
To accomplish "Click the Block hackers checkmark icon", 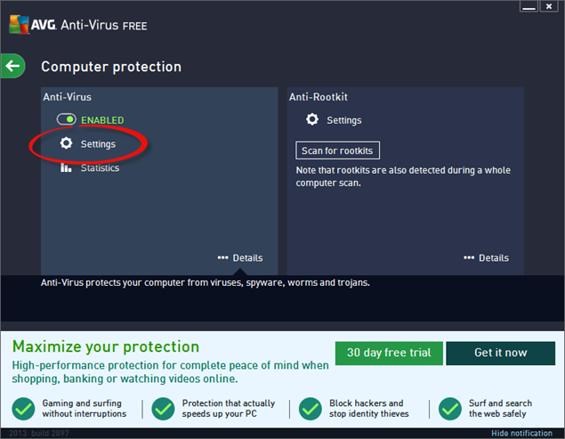I will click(311, 409).
